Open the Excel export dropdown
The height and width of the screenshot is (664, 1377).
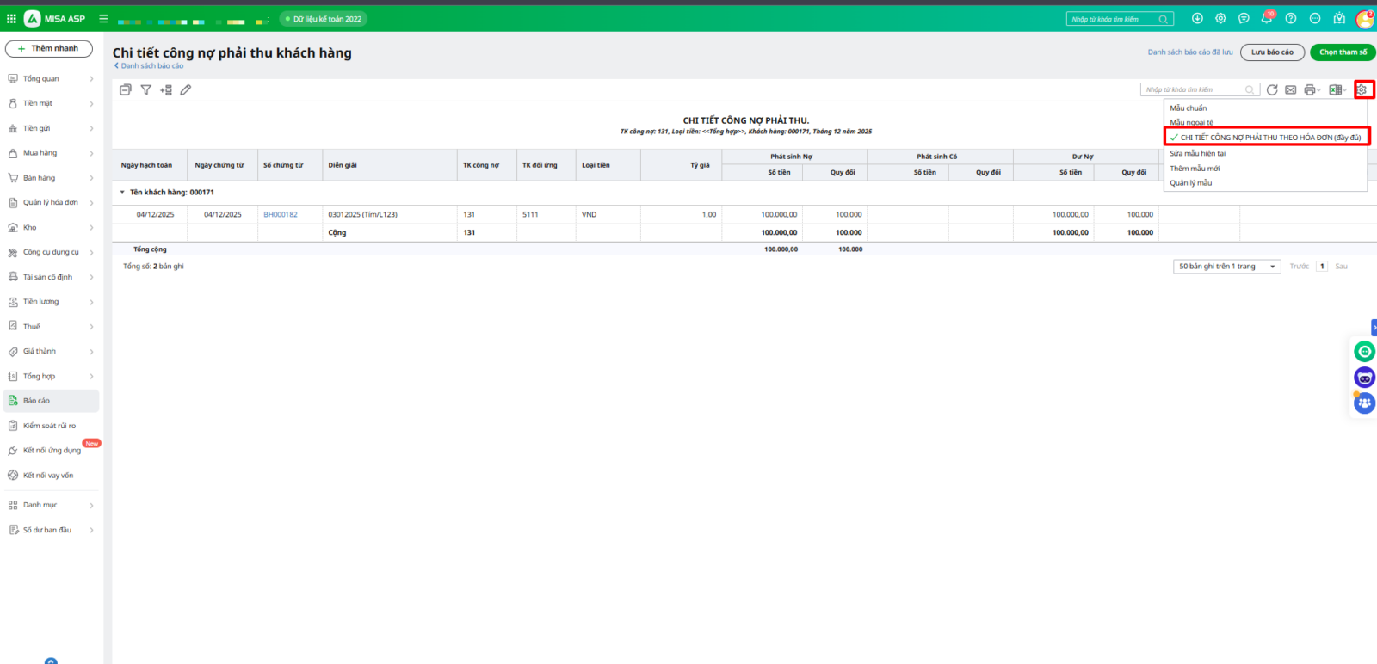coord(1337,89)
